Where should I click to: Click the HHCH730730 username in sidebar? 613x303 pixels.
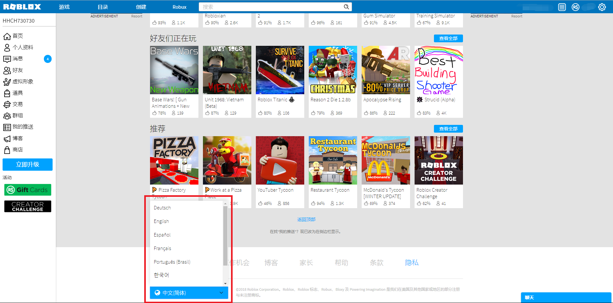19,21
